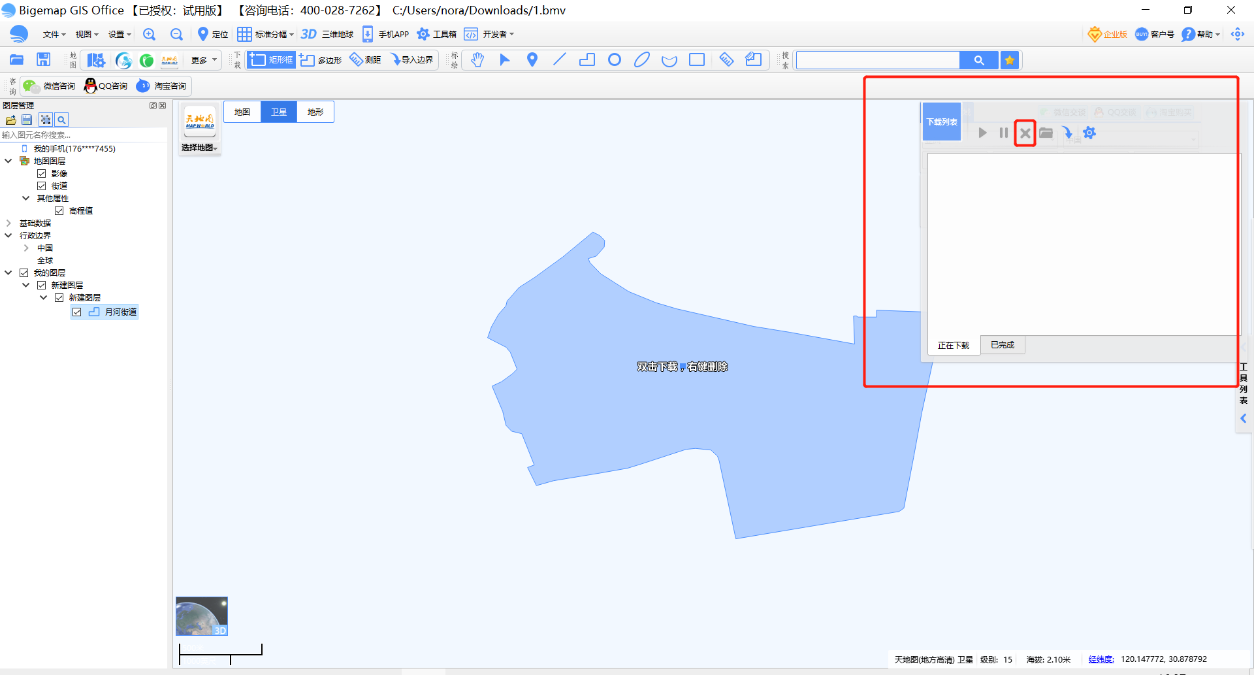Screen dimensions: 1254x675
Task: Switch to the 已完成 tab
Action: [x=1003, y=345]
